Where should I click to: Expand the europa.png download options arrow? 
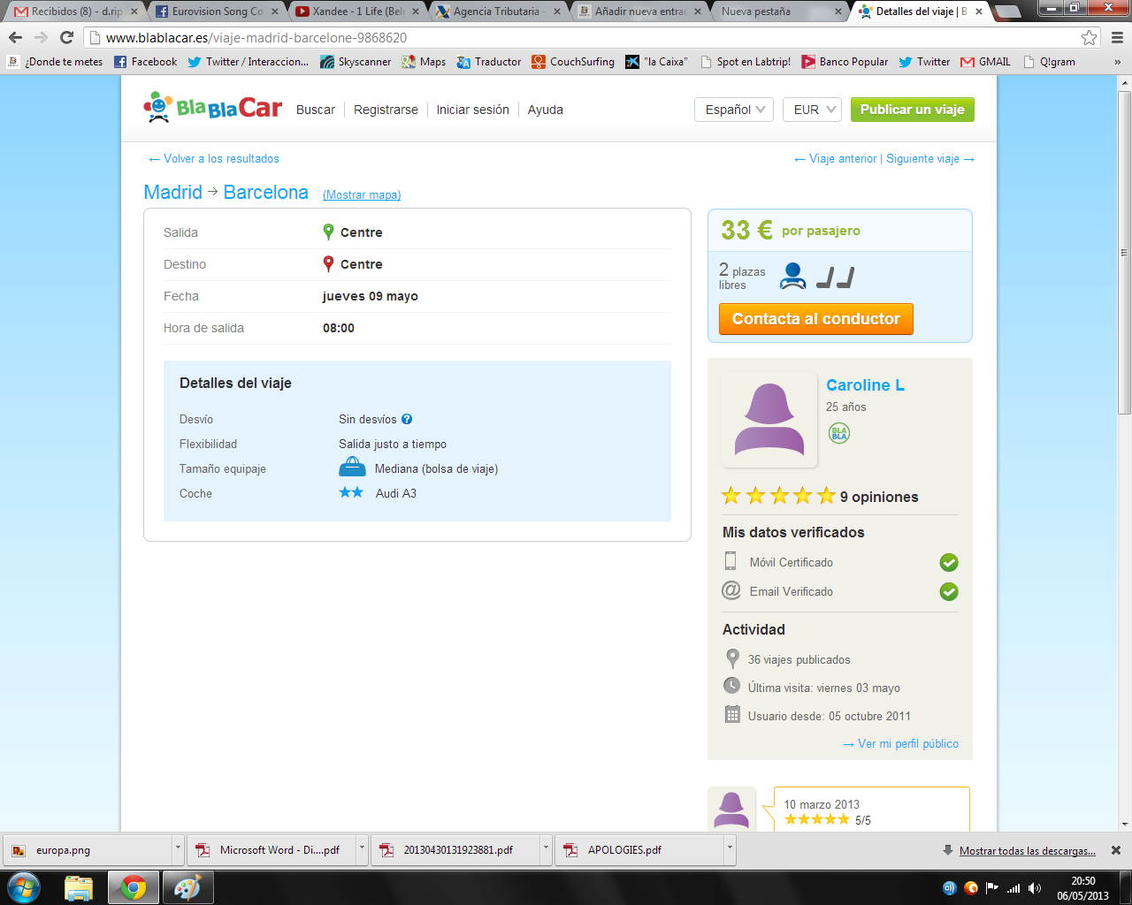click(x=178, y=849)
